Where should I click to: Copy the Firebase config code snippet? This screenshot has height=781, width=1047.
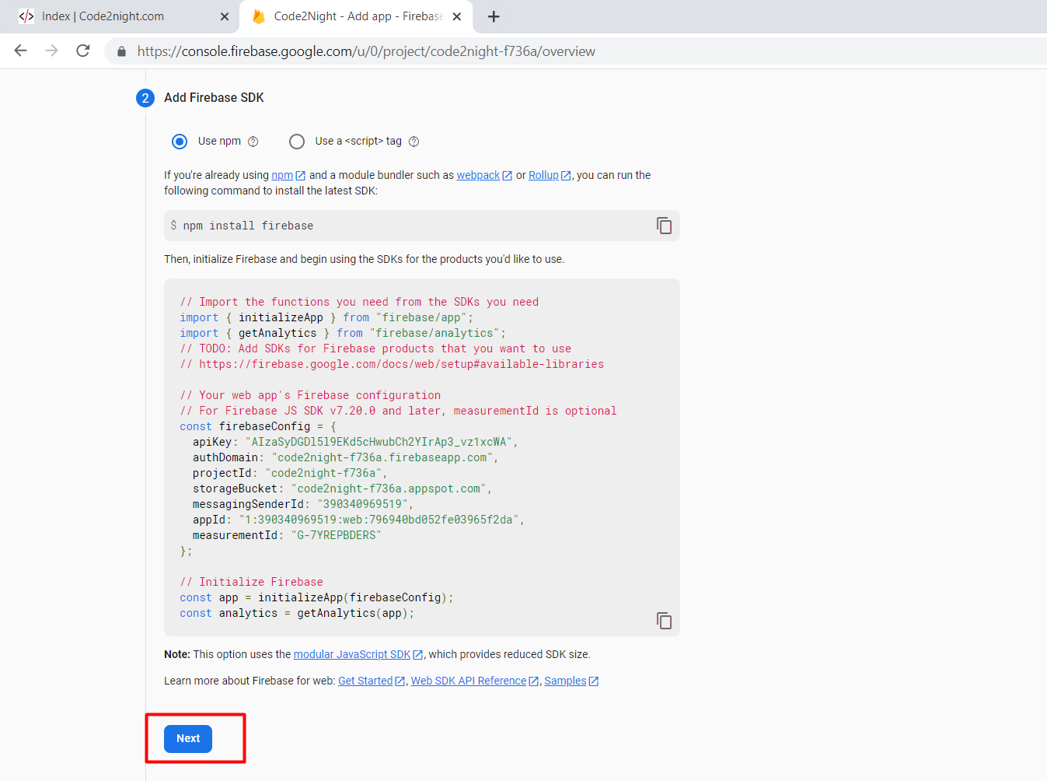pyautogui.click(x=664, y=621)
